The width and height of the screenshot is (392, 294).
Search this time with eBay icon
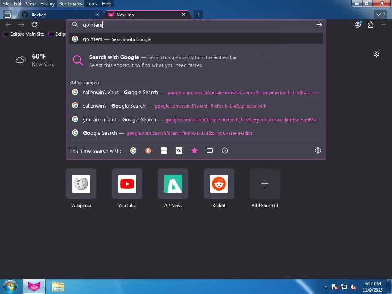click(164, 150)
